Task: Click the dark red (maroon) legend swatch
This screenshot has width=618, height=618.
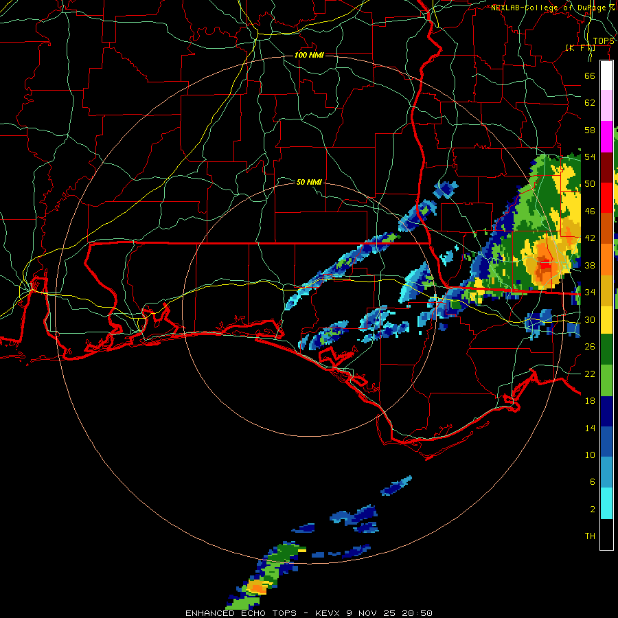Action: click(606, 167)
